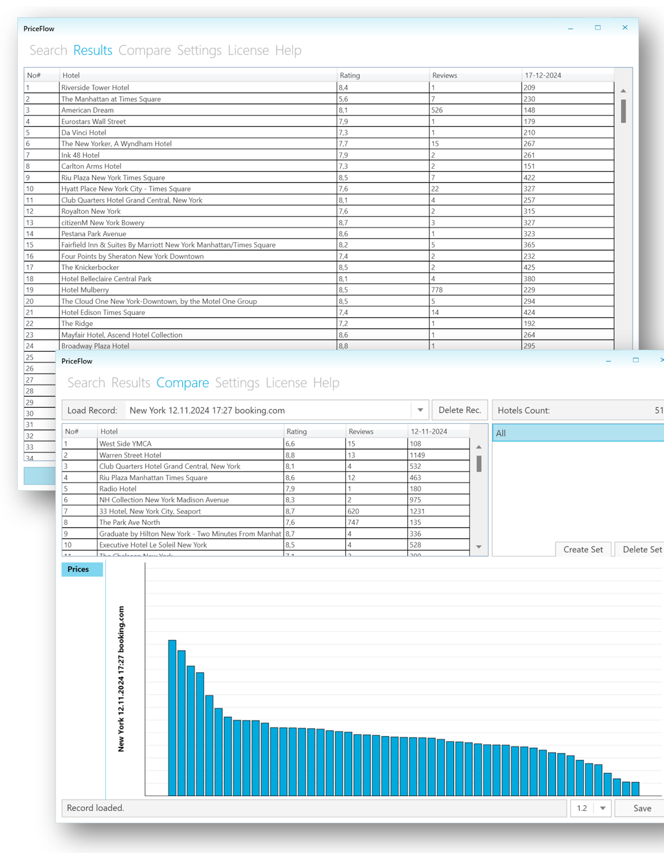Select Executive Hotel Le Soleil New York row
The image size is (664, 853).
[266, 545]
